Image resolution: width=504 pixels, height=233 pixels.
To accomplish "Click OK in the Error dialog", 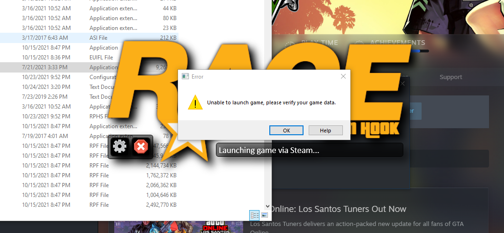I will (286, 130).
